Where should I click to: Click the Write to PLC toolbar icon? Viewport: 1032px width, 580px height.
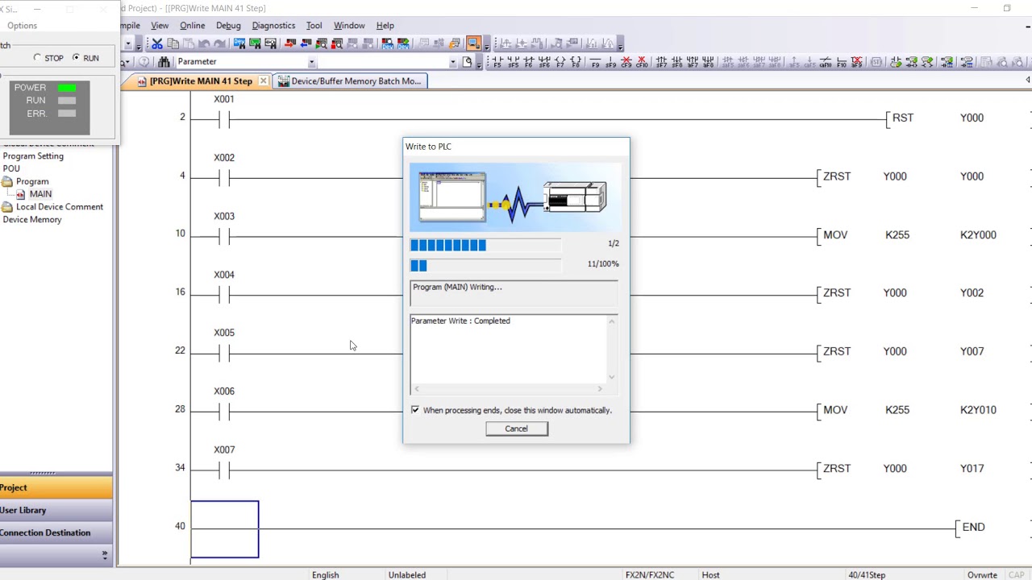289,43
